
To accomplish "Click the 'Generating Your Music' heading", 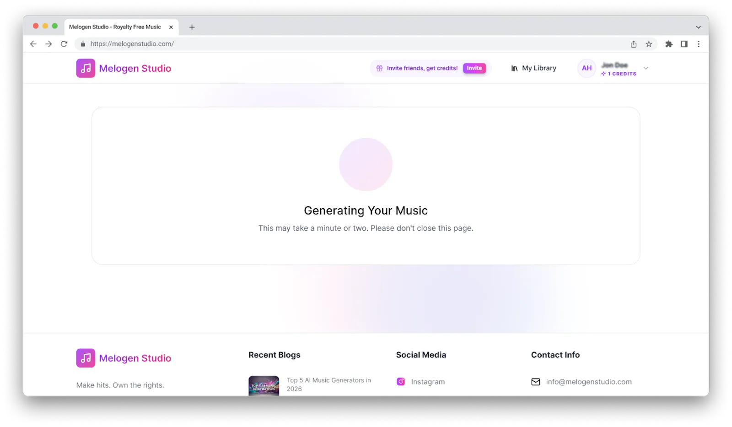I will tap(366, 211).
